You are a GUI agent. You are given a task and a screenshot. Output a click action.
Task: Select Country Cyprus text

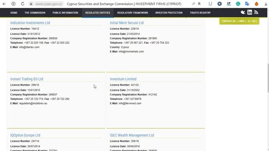[x=119, y=47]
